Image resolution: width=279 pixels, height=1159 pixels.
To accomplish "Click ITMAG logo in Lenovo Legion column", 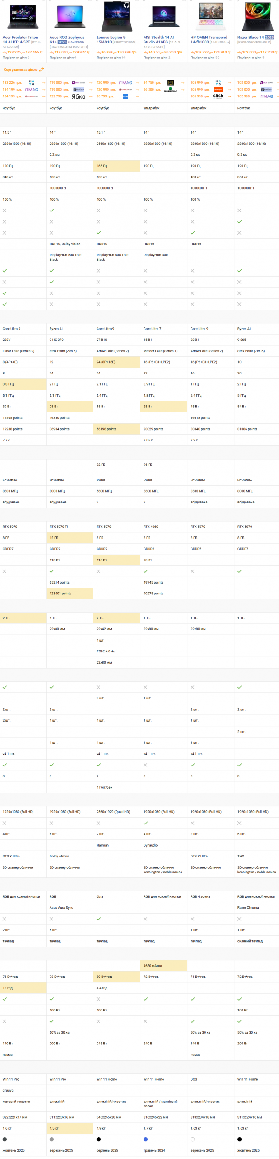I will [126, 83].
